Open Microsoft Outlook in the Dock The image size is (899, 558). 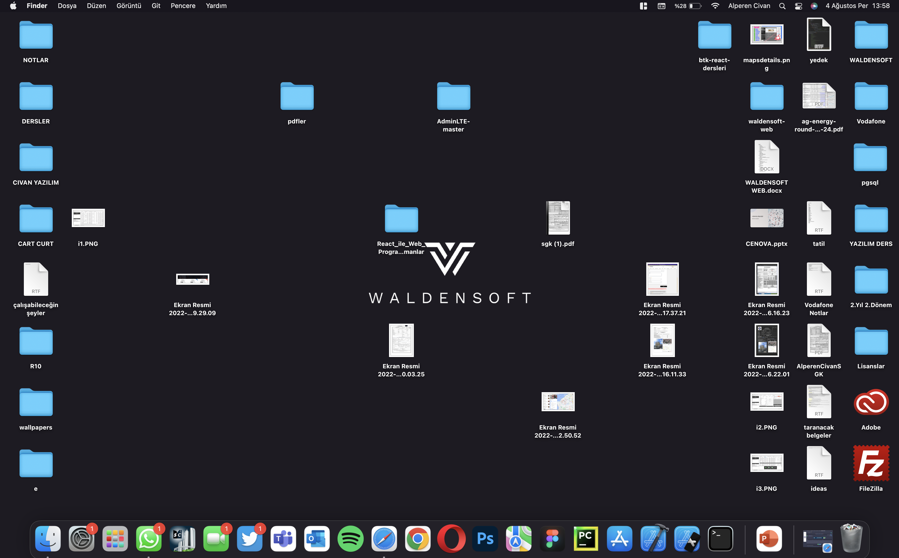pos(317,538)
